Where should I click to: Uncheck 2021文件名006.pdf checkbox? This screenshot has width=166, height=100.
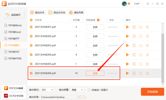pyautogui.click(x=31, y=73)
